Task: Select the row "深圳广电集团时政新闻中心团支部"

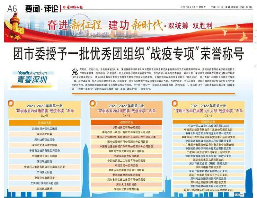Action: [x=208, y=171]
